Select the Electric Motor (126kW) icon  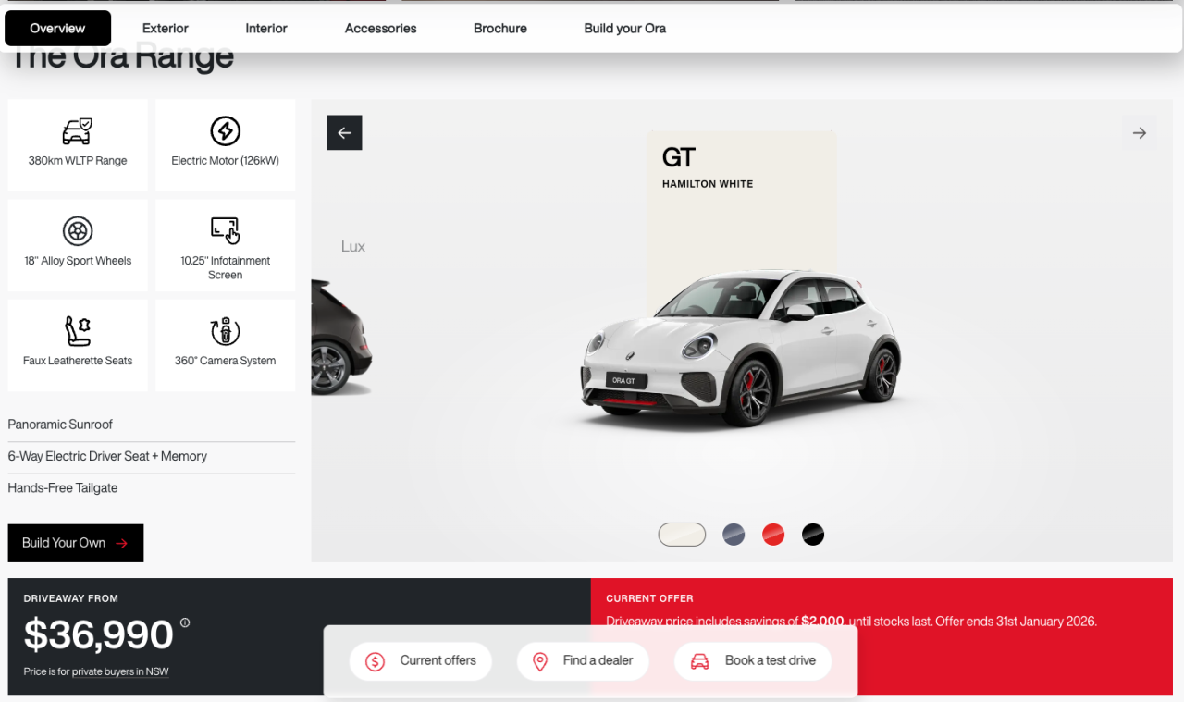coord(225,130)
